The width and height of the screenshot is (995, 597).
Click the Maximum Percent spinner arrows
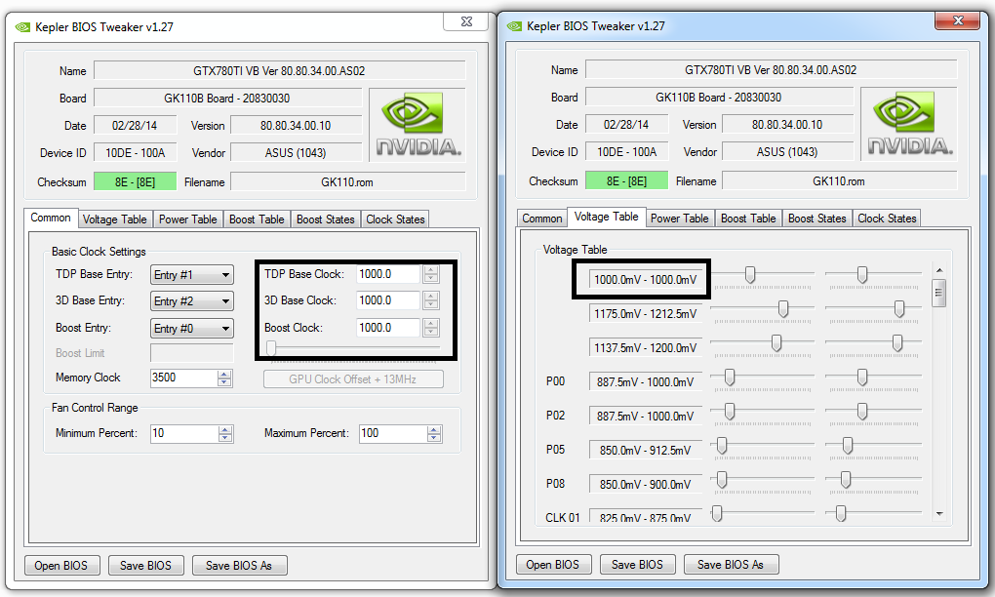click(x=434, y=434)
